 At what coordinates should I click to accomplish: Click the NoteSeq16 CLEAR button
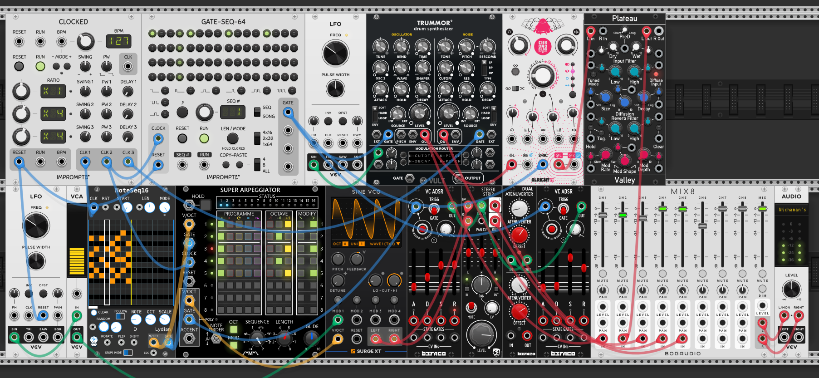click(94, 312)
